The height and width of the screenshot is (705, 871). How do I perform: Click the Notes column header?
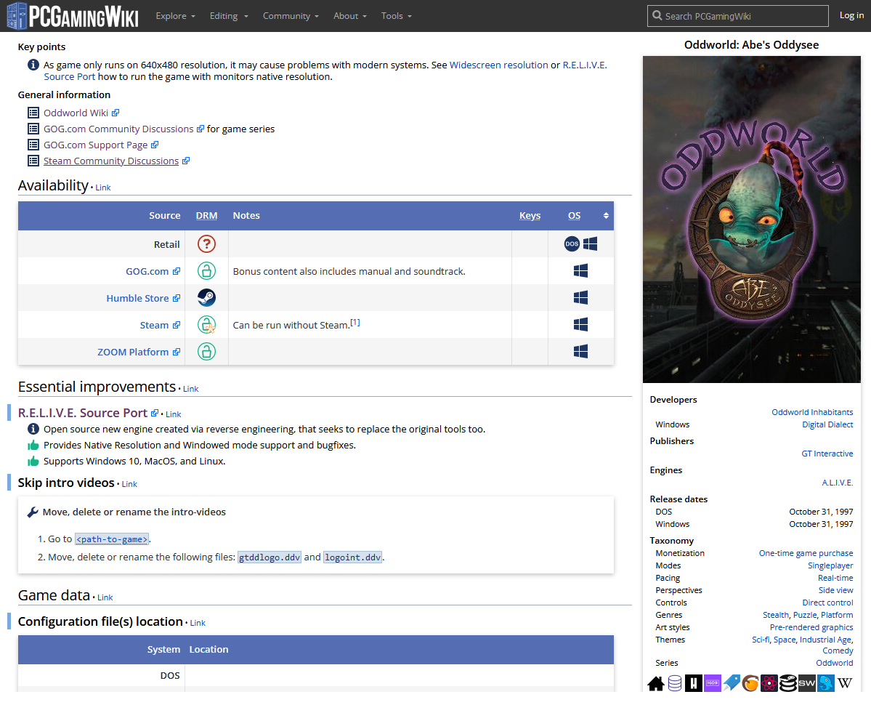click(246, 216)
